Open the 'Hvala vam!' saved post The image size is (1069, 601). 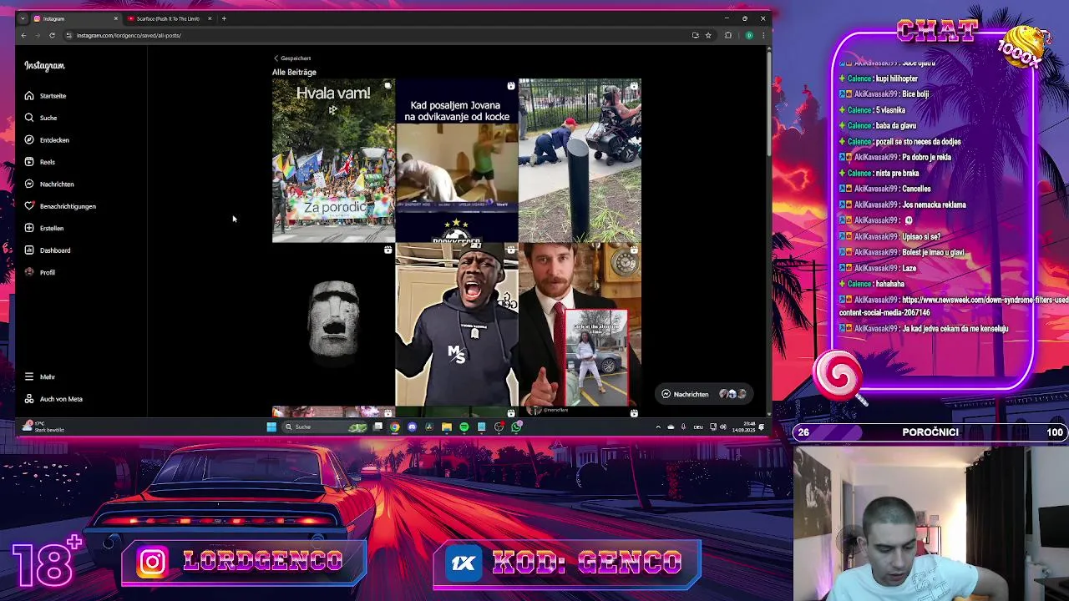(x=333, y=160)
